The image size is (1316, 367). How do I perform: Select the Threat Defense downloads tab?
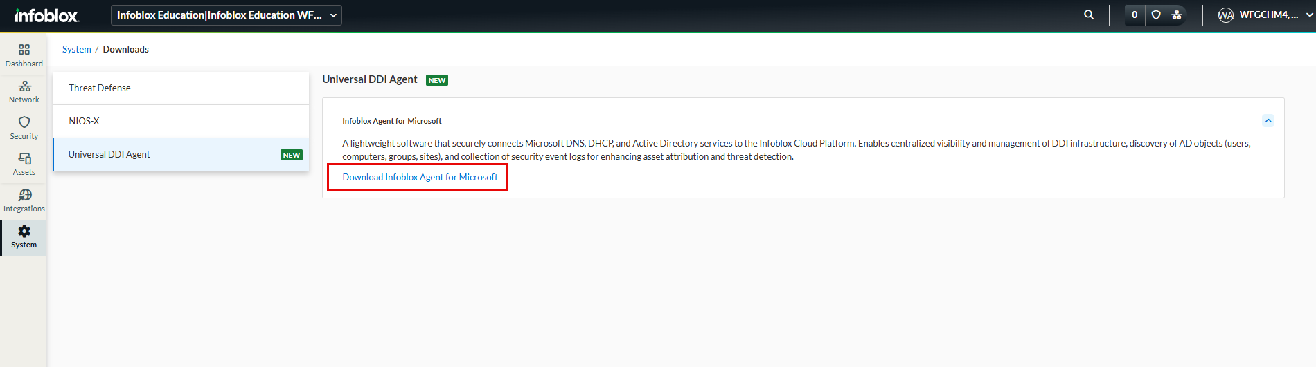click(181, 88)
